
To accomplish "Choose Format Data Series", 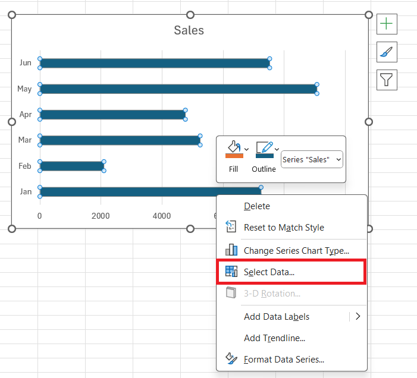I will (x=291, y=360).
